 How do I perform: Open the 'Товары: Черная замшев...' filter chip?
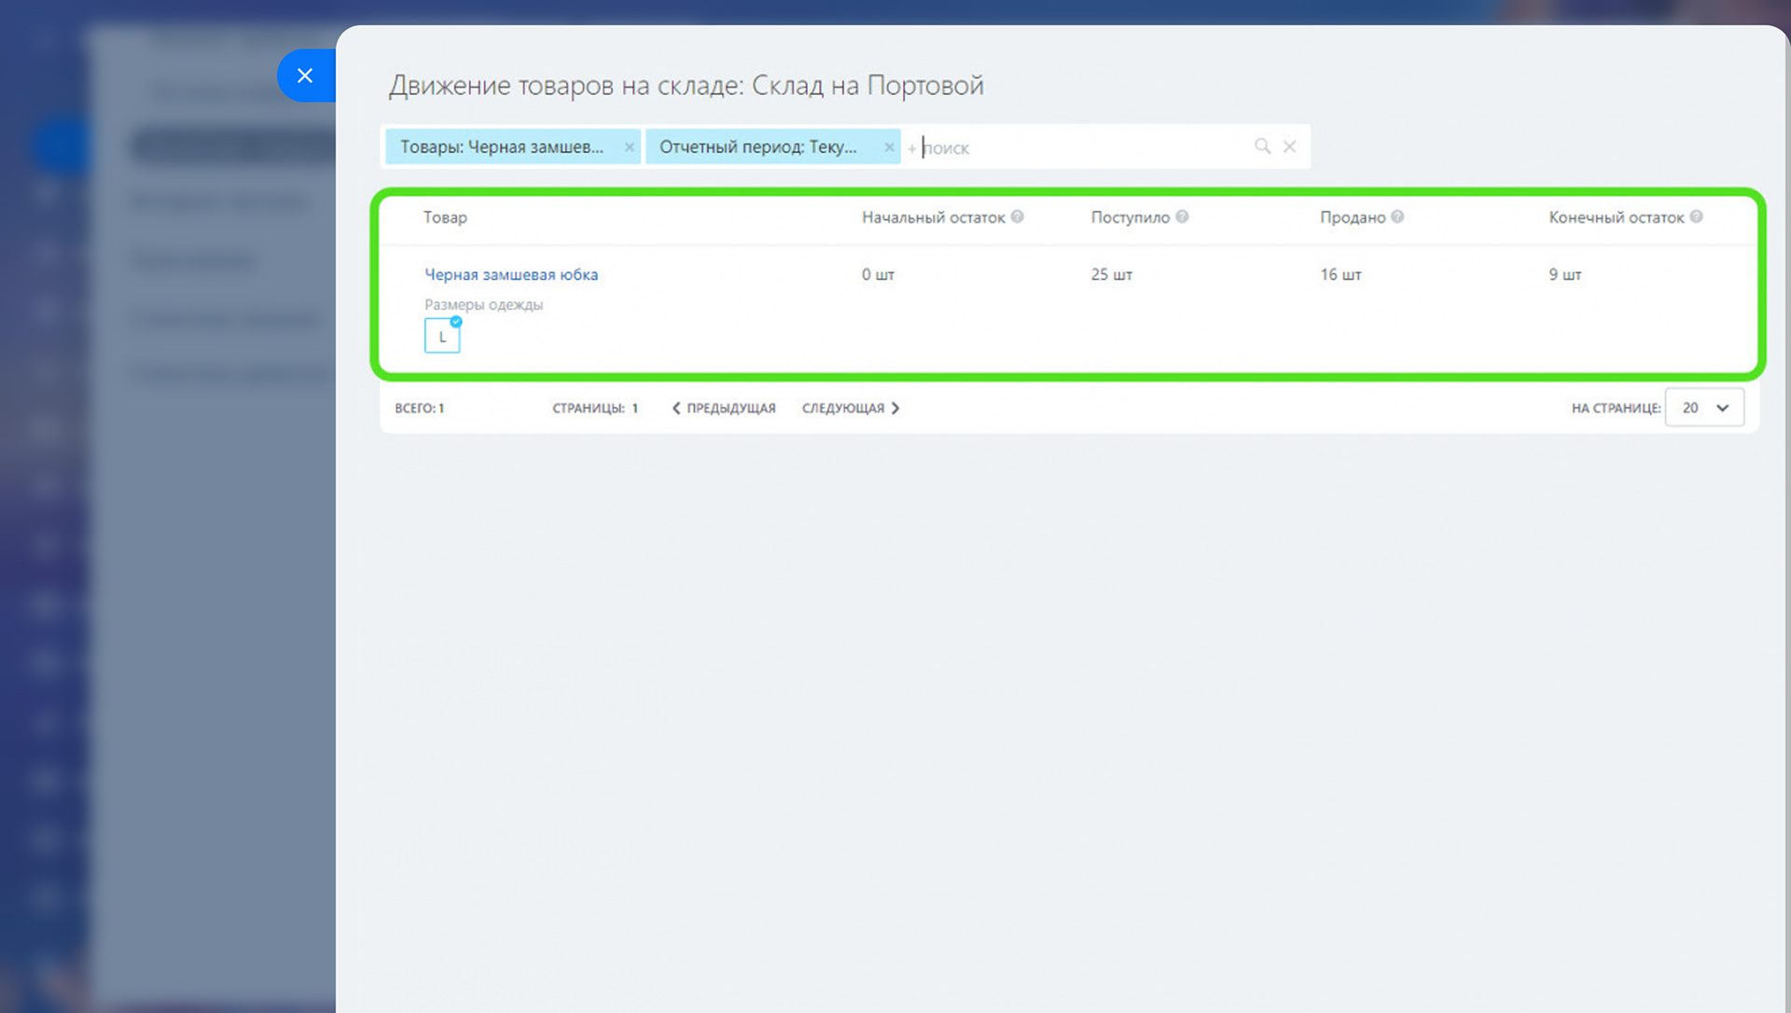coord(502,147)
